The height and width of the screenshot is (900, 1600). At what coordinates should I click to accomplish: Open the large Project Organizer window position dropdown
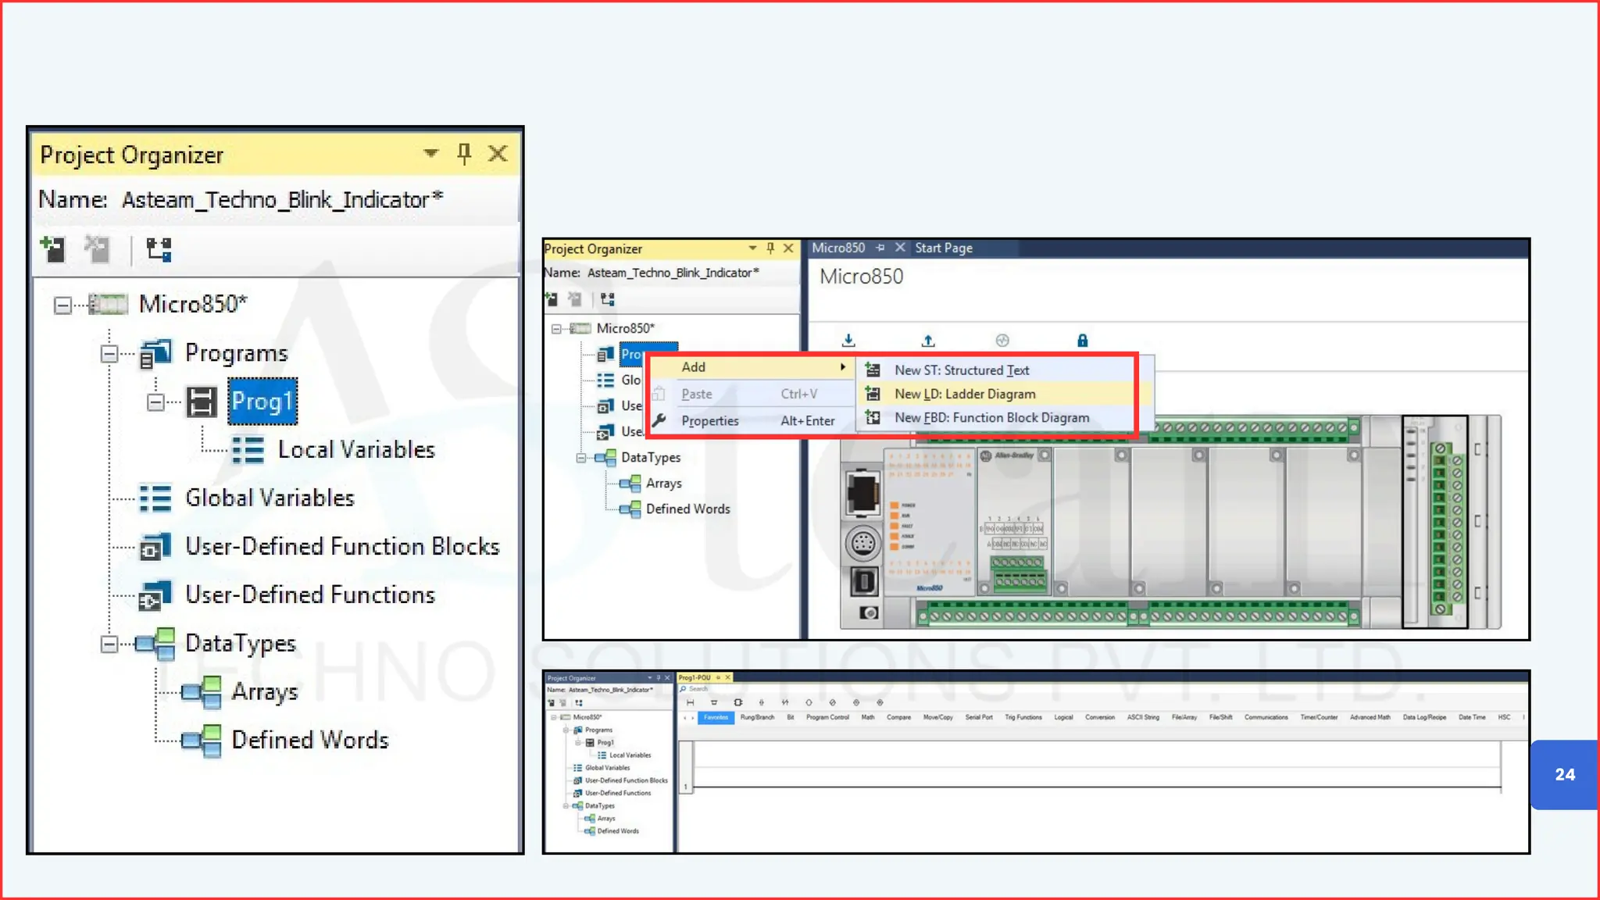[x=430, y=153]
